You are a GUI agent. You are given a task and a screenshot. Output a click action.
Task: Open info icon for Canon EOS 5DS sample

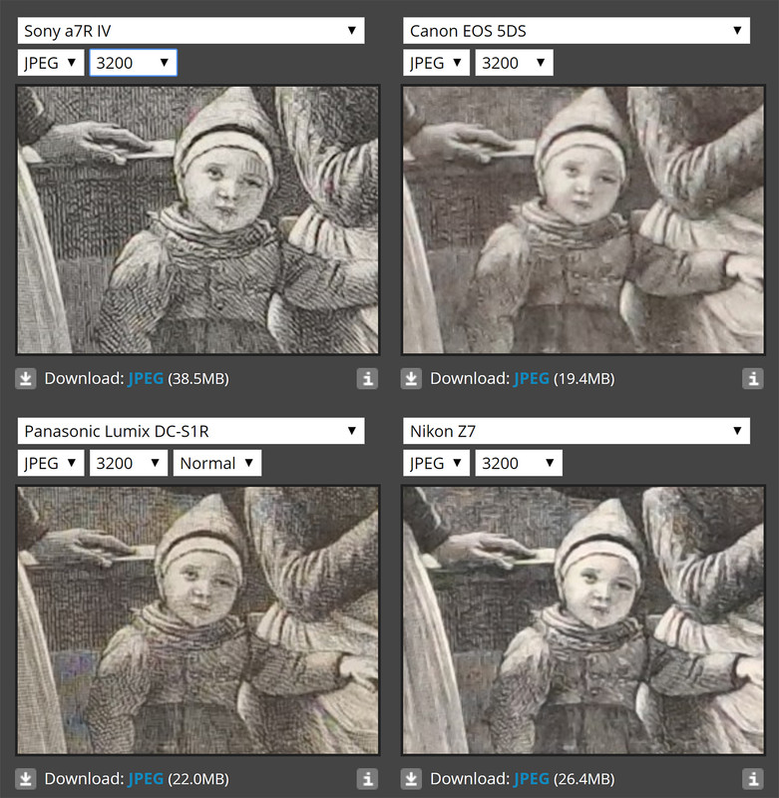tap(753, 379)
